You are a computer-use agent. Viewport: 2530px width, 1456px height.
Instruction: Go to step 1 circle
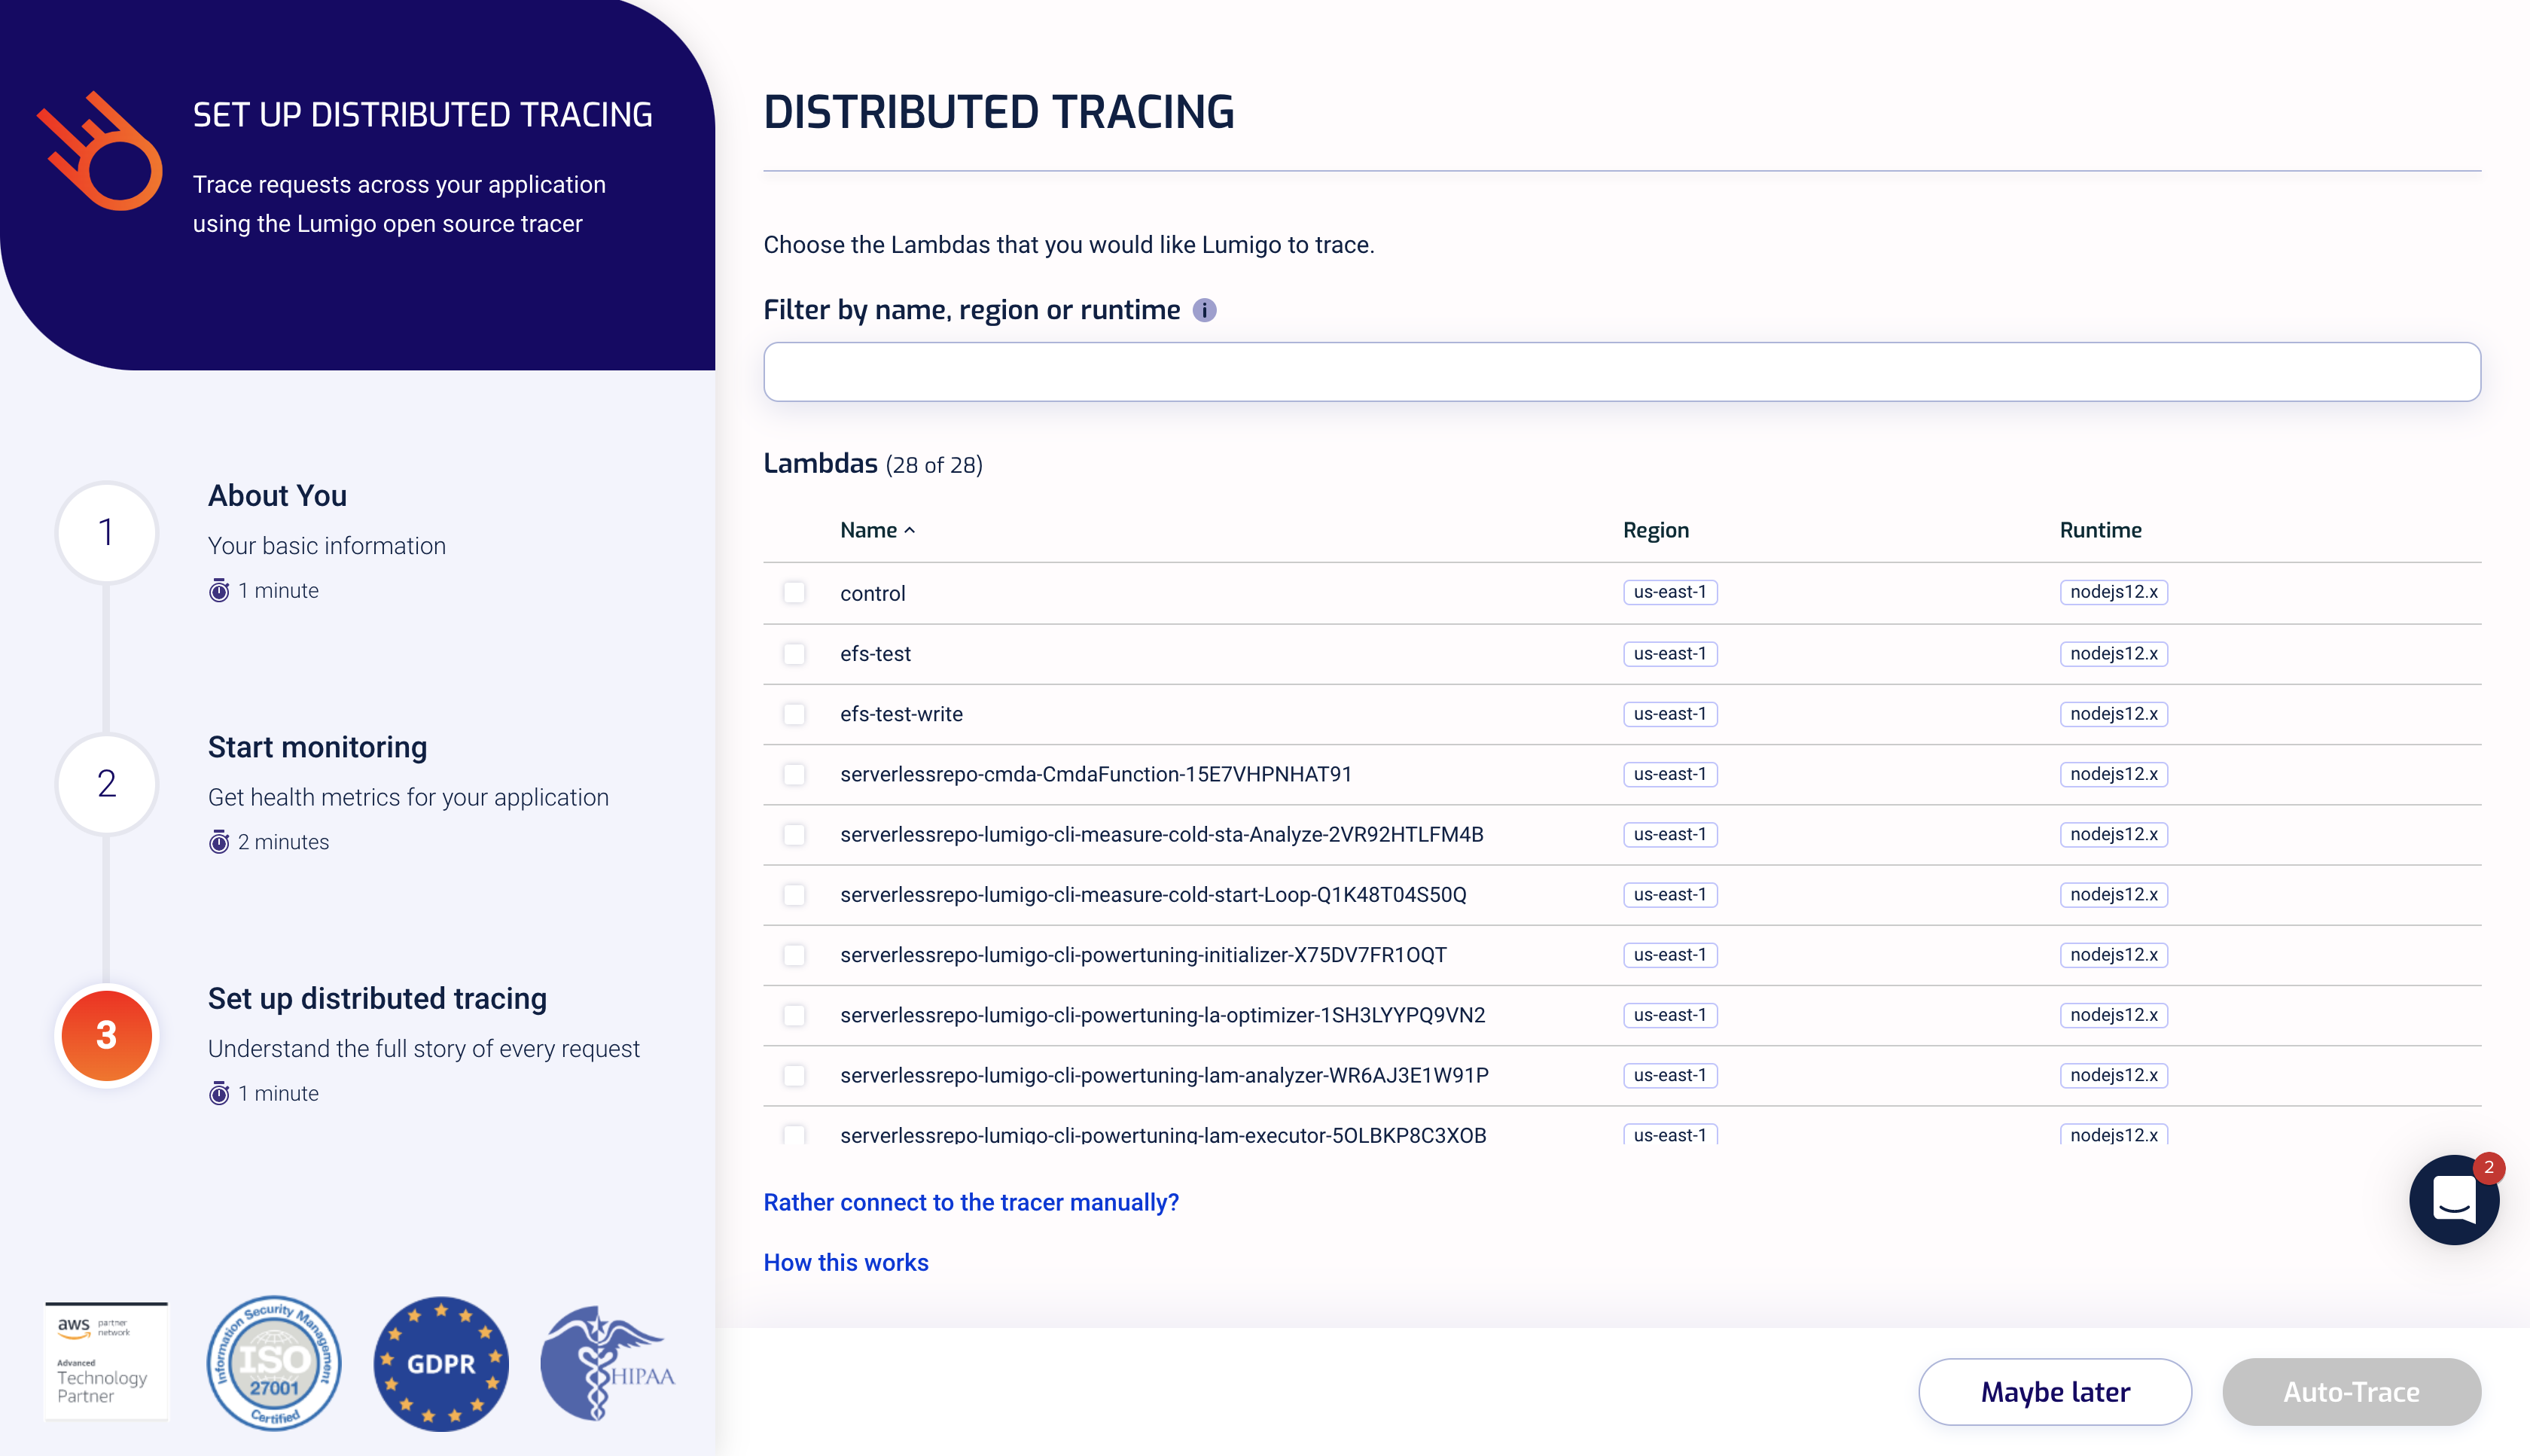click(x=106, y=532)
